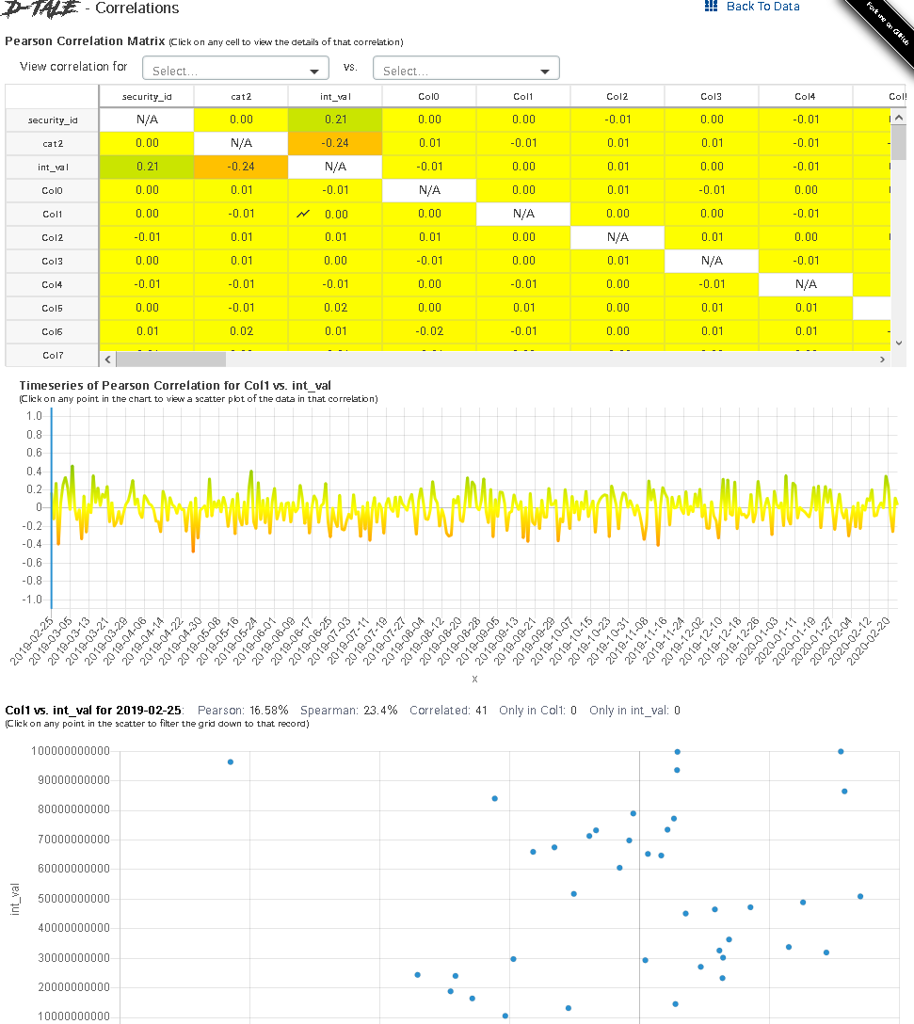Viewport: 914px width, 1024px height.
Task: Click the scatter y-axis title int_val
Action: pyautogui.click(x=15, y=899)
